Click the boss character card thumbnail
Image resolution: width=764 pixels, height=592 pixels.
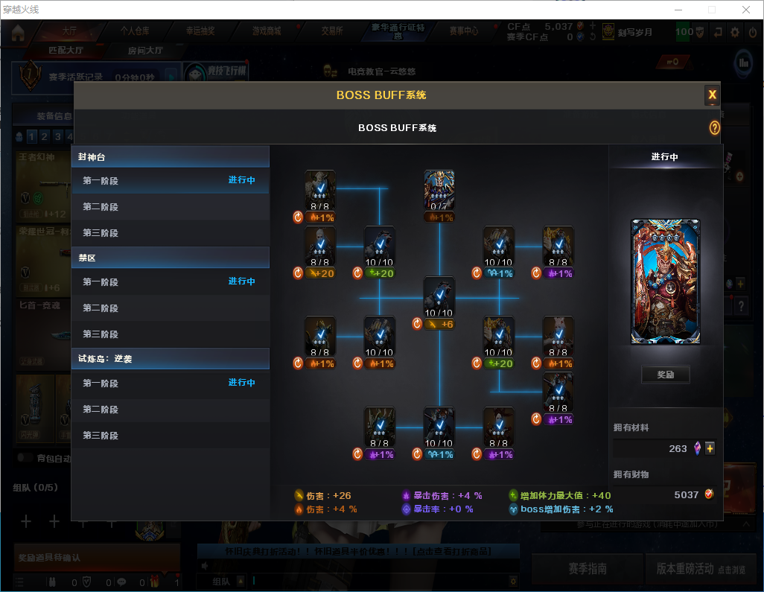[x=665, y=281]
